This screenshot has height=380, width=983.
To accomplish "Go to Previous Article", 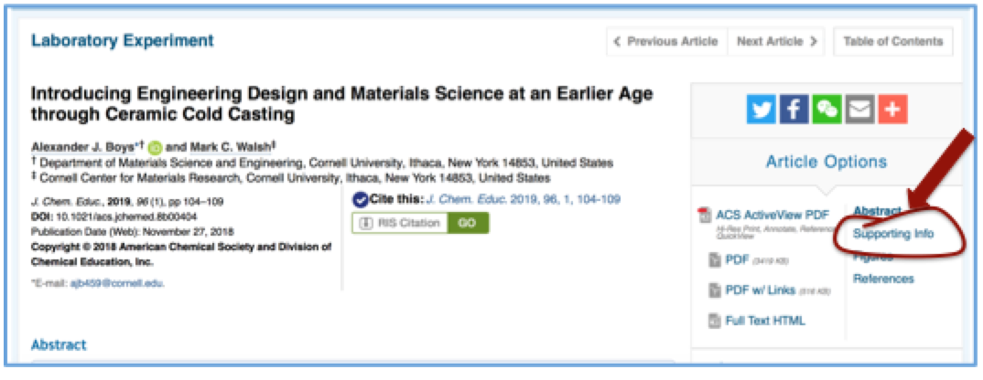I will (x=666, y=42).
